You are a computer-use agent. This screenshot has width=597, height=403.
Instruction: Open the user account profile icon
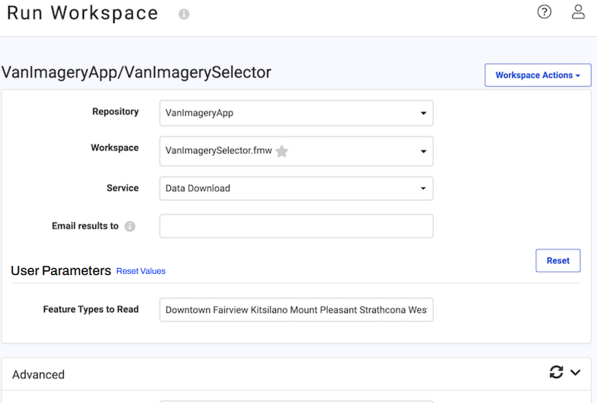[x=578, y=12]
